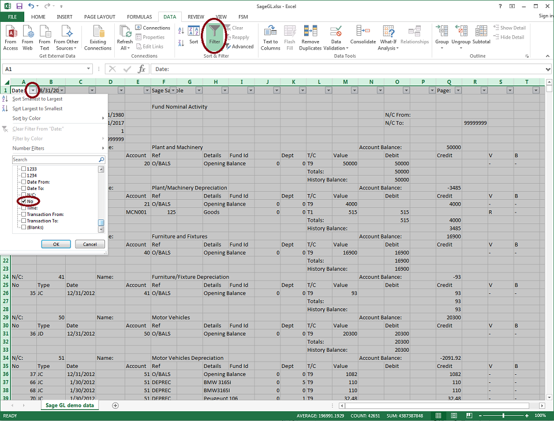Expand the formula bar
The height and width of the screenshot is (421, 554).
coord(548,69)
